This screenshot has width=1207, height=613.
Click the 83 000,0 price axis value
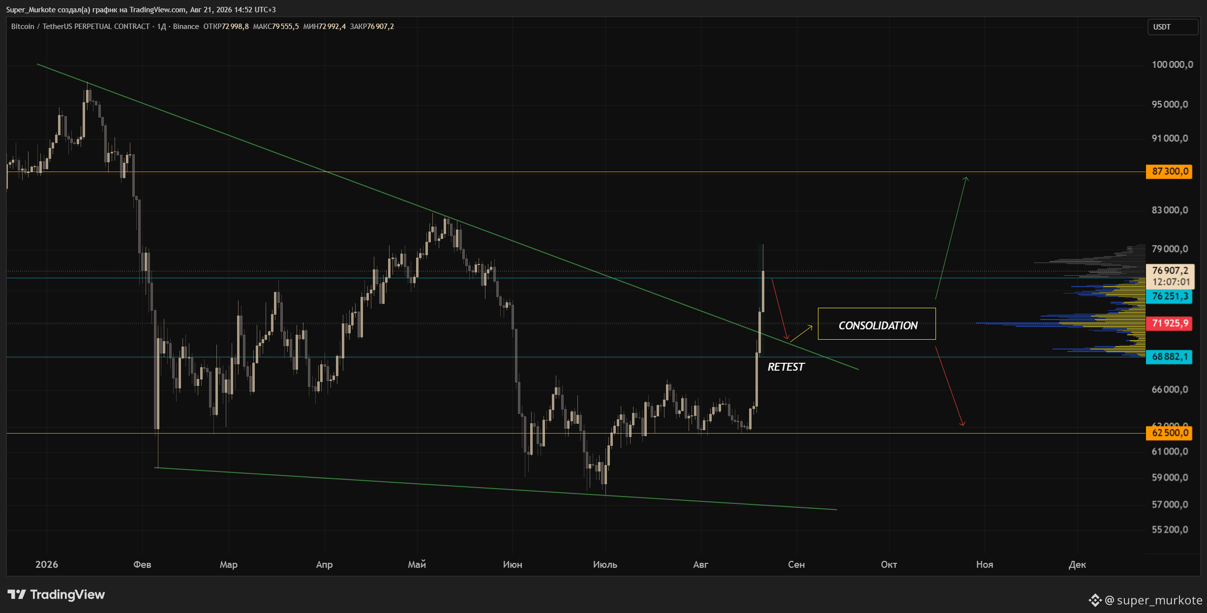point(1170,210)
